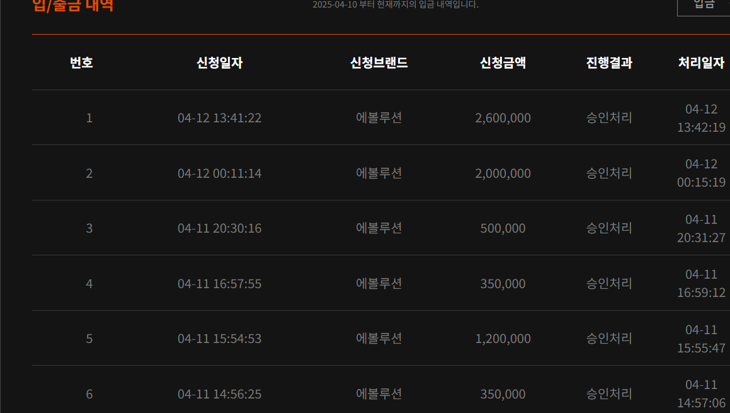
Task: Click the 번호 column header
Action: click(81, 63)
